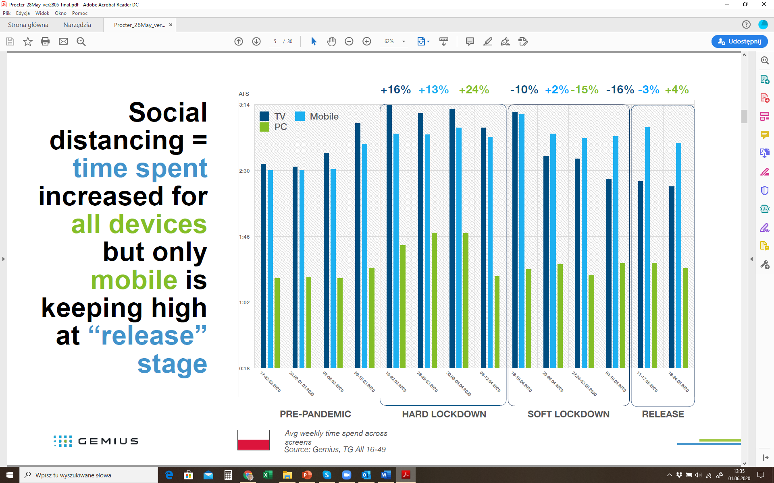The width and height of the screenshot is (774, 483).
Task: Expand the left navigation pane arrow
Action: [4, 259]
